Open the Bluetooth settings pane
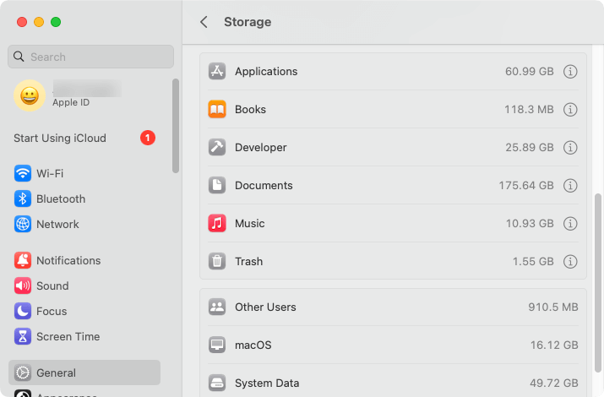The height and width of the screenshot is (397, 604). click(84, 198)
